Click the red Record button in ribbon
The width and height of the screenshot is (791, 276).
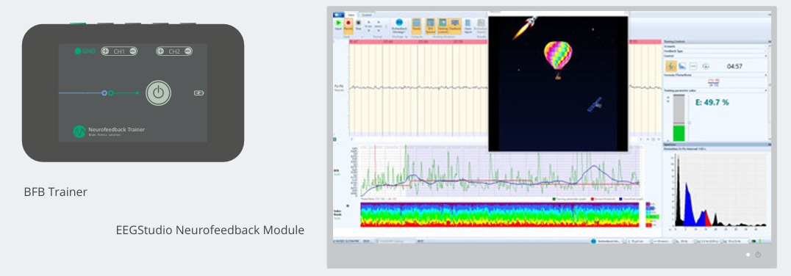(x=348, y=26)
